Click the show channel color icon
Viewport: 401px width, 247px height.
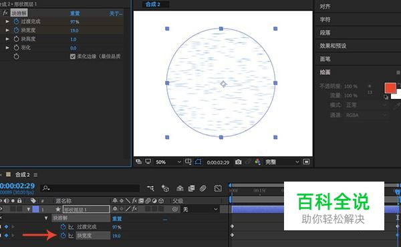coord(257,162)
